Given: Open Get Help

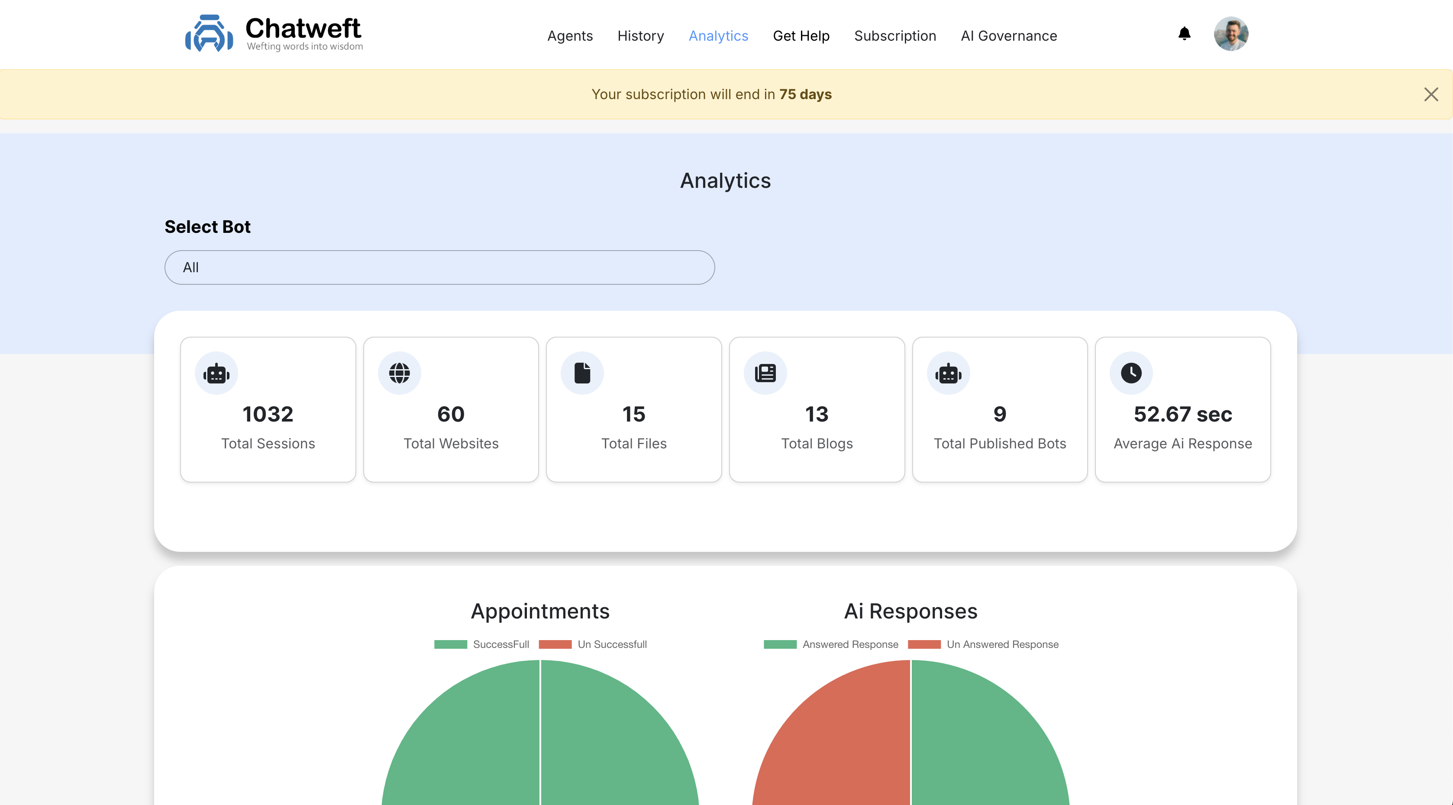Looking at the screenshot, I should (x=801, y=35).
